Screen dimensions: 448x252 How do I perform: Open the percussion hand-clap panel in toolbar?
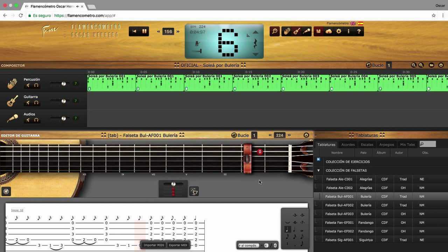click(x=287, y=31)
